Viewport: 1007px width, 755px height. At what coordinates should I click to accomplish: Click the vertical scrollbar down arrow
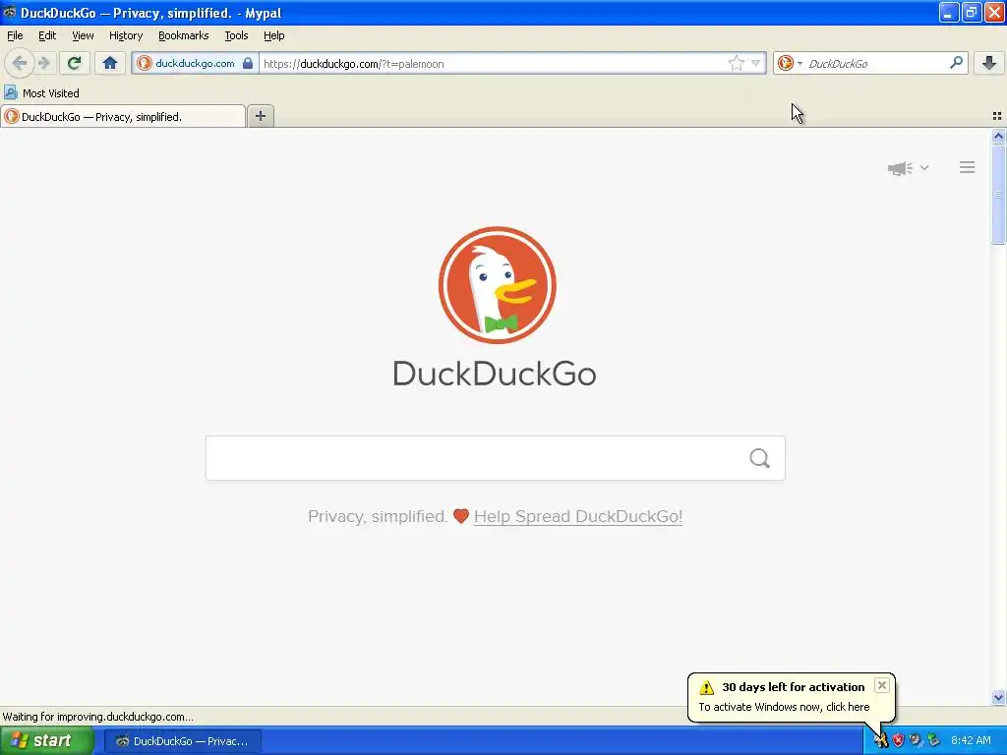coord(998,697)
